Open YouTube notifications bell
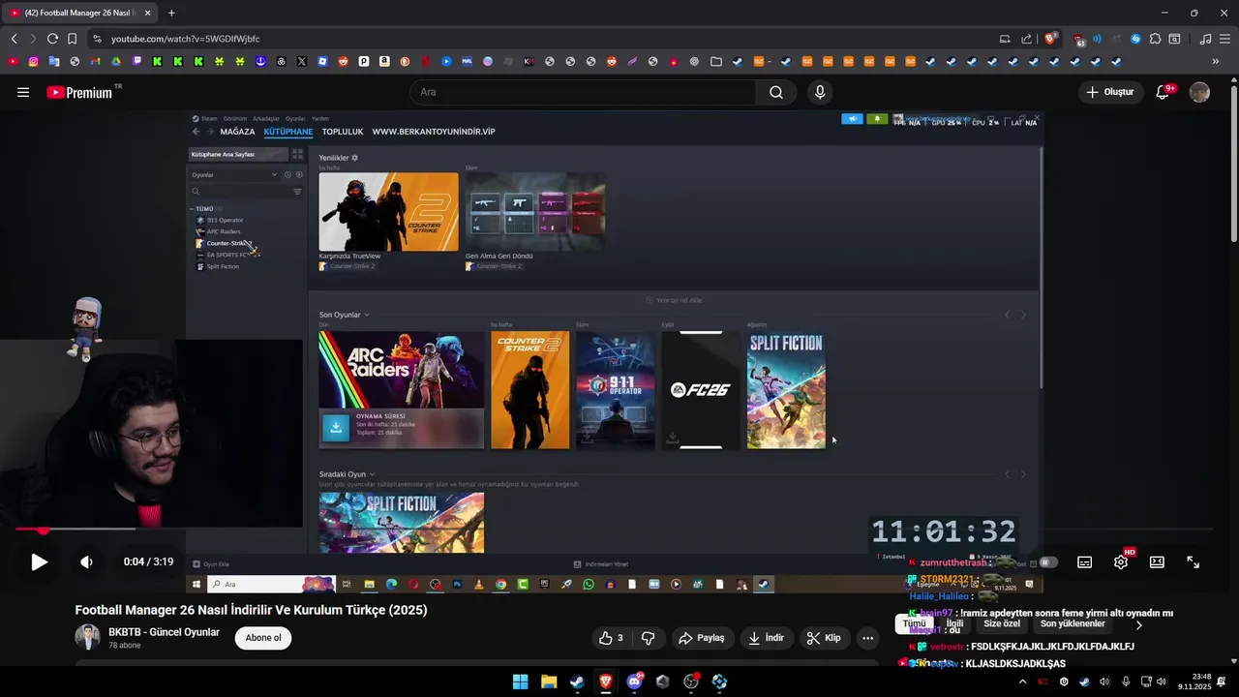This screenshot has height=697, width=1239. [1163, 92]
